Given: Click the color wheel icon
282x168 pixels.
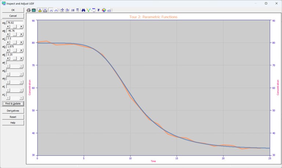Looking at the screenshot, I should coord(104,10).
